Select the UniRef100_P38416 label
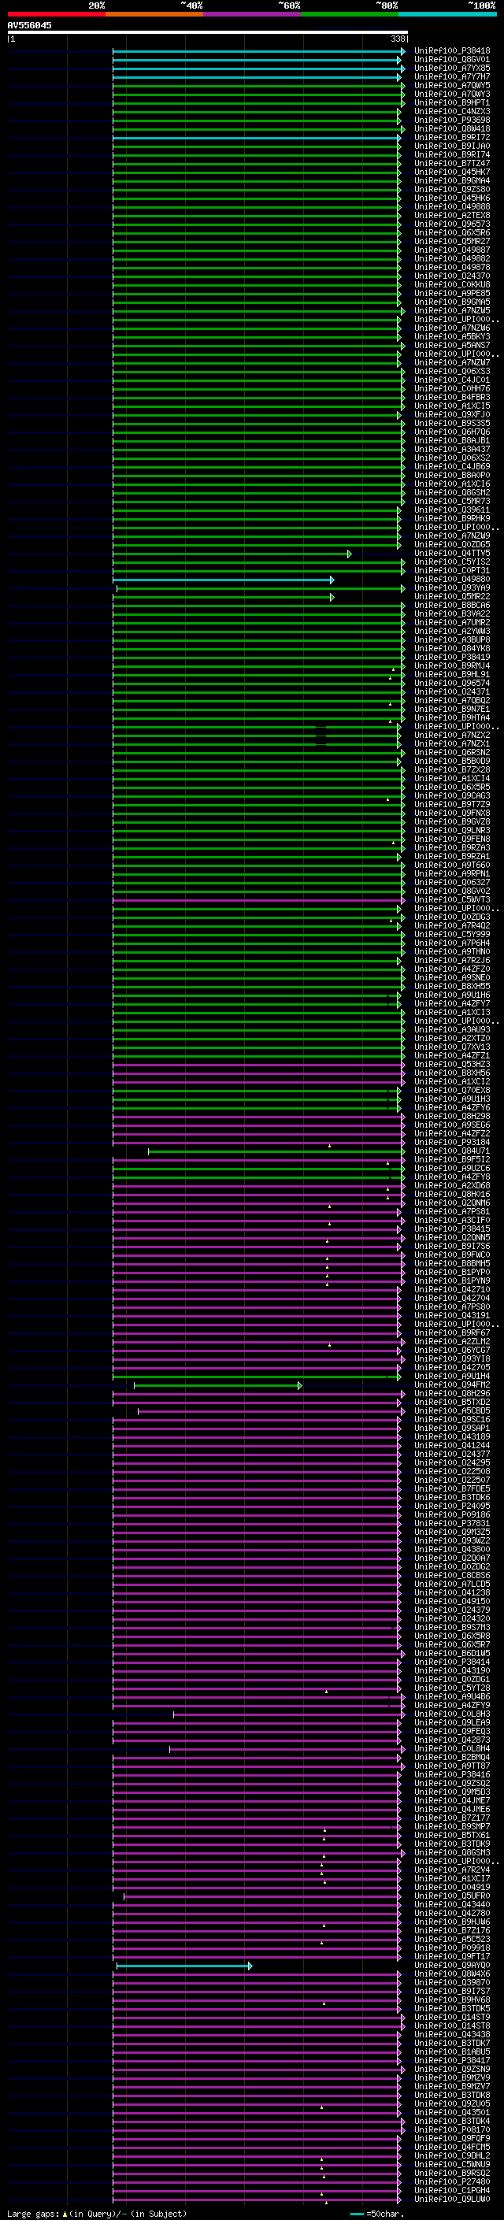The width and height of the screenshot is (504, 2220). pyautogui.click(x=451, y=1775)
